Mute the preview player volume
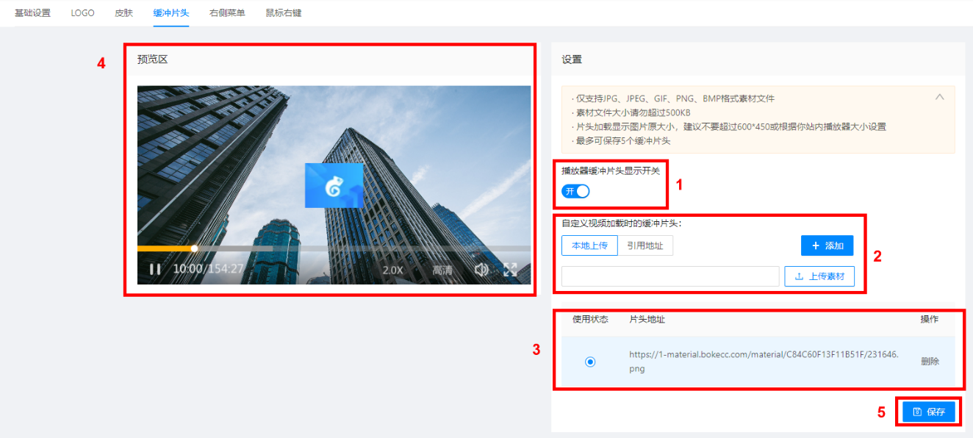973x438 pixels. coord(481,270)
